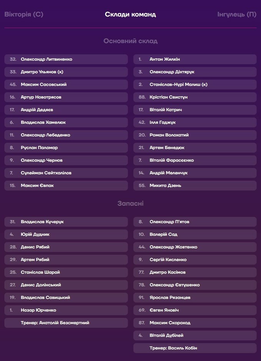Viewport: 261px width, 361px height.
Task: Open Крістіан Свистун player row
Action: coord(195,97)
